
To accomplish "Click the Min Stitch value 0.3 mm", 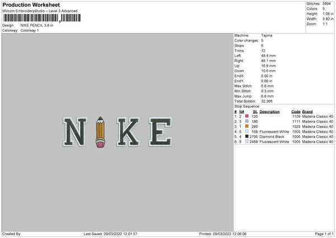I will [x=267, y=91].
